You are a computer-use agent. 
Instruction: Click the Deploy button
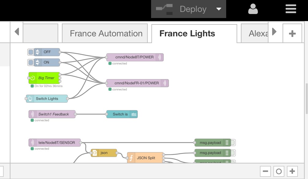tap(188, 9)
